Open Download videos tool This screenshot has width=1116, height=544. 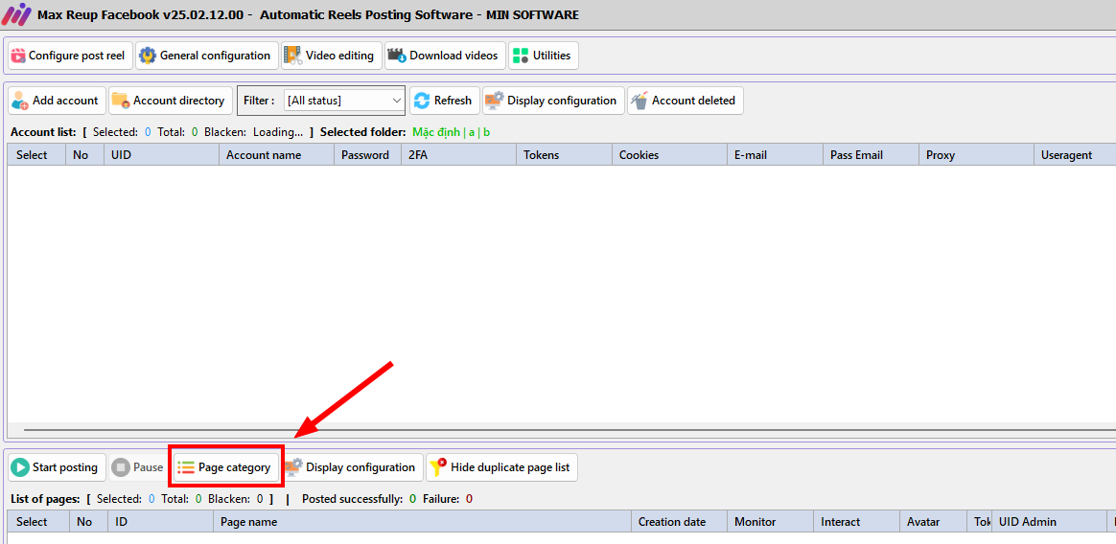(445, 56)
